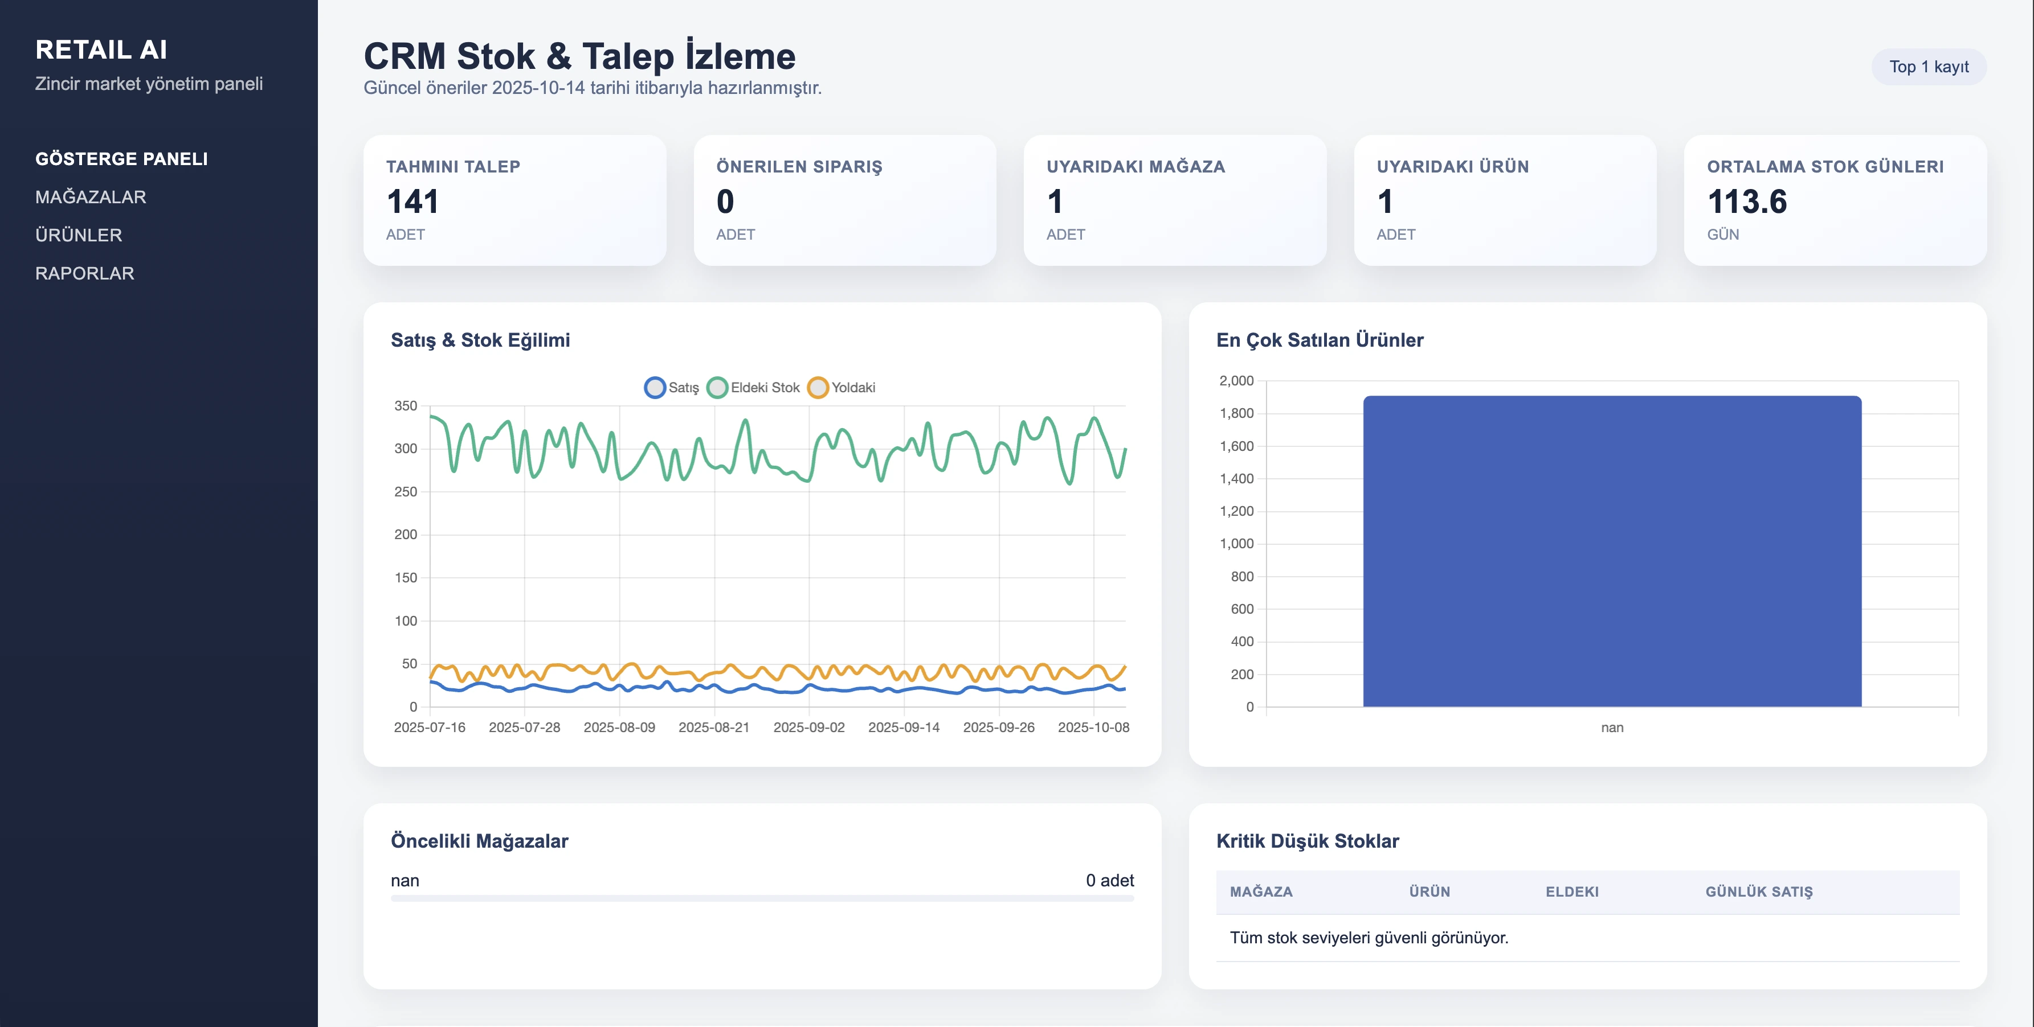Click the Kritik Düşük Stoklar heading
The image size is (2034, 1027).
(x=1308, y=841)
